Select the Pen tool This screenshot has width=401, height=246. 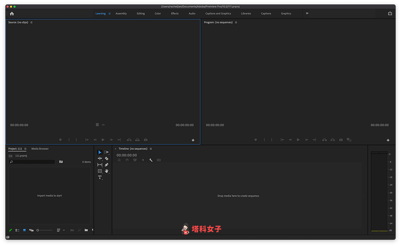[x=106, y=164]
